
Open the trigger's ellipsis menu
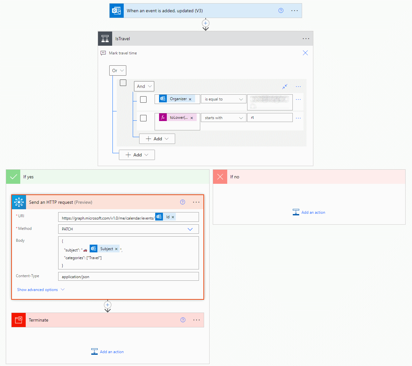pos(295,11)
